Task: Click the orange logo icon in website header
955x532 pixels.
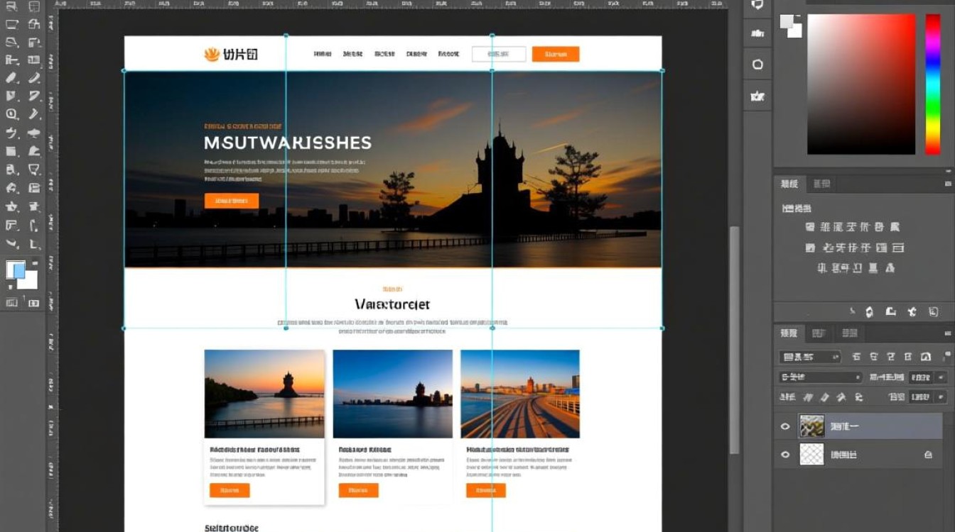Action: coord(212,54)
